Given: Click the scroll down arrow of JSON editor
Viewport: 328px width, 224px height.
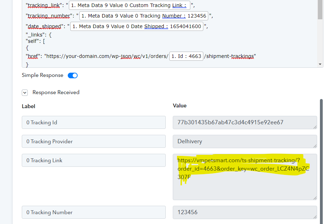Looking at the screenshot, I should (x=320, y=64).
